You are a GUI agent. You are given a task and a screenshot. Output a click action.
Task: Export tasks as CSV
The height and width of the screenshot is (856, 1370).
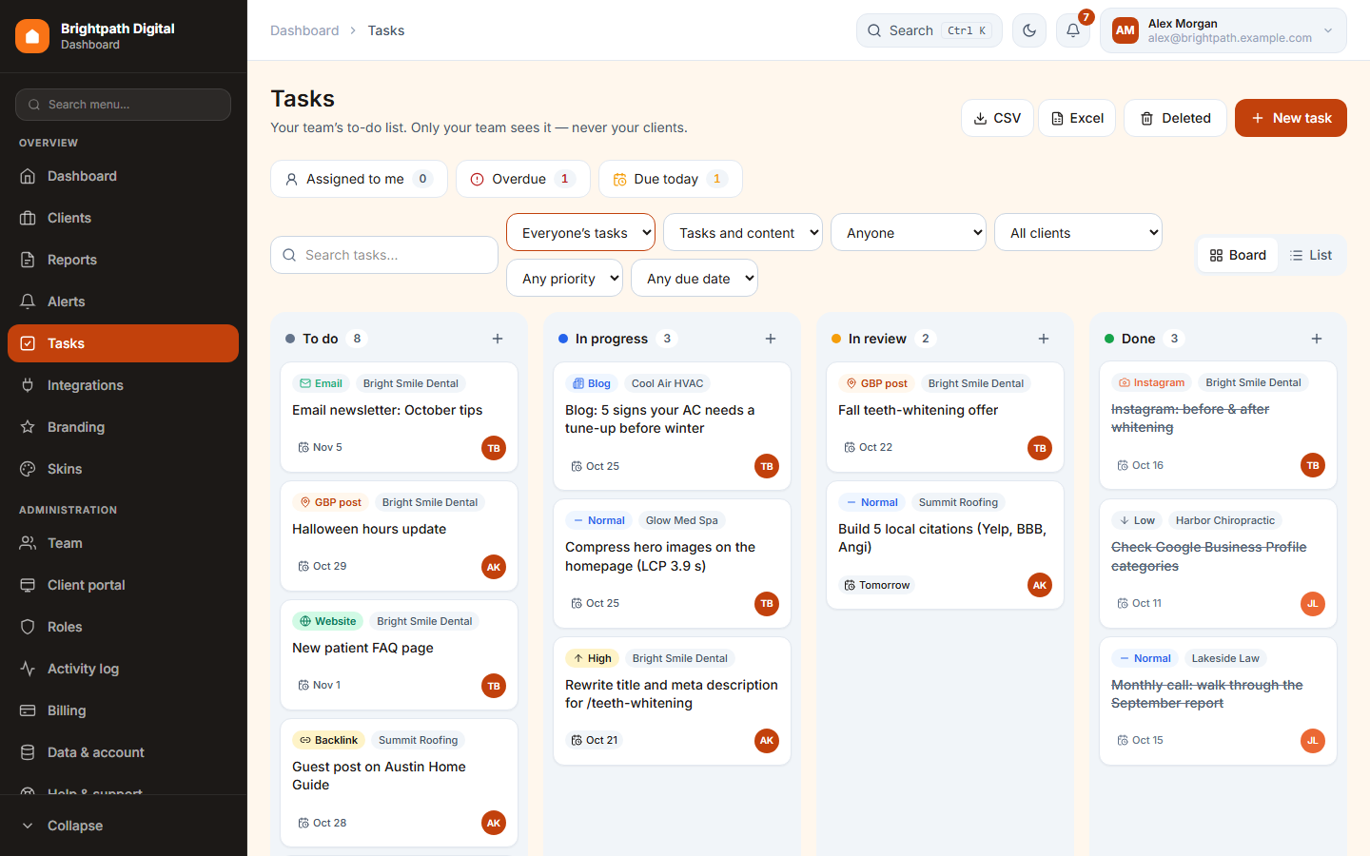point(997,118)
